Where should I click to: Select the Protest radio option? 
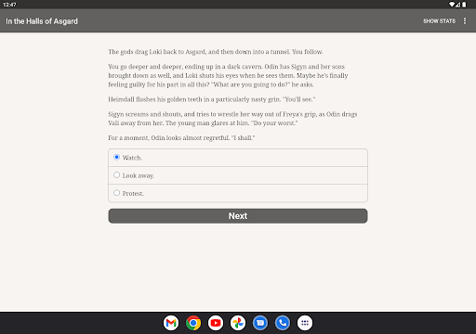point(238,193)
